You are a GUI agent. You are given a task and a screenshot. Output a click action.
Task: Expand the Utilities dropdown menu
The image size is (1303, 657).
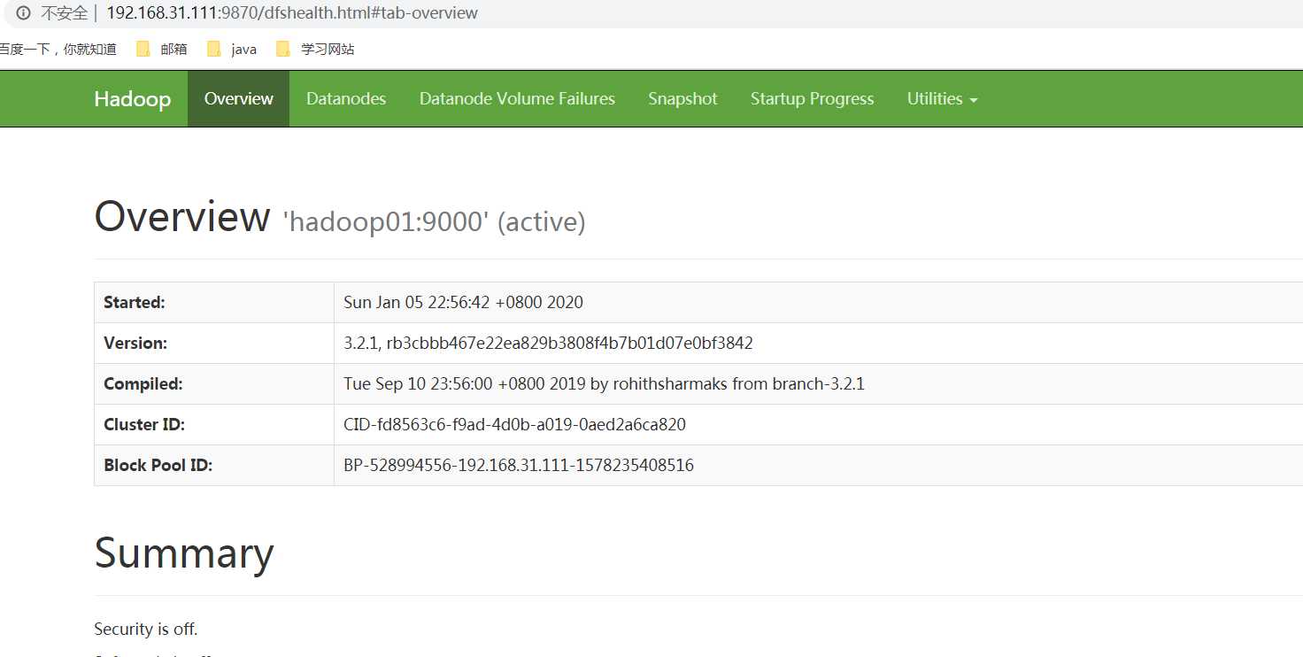point(943,99)
